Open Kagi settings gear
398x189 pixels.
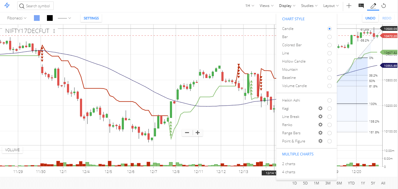click(x=320, y=108)
